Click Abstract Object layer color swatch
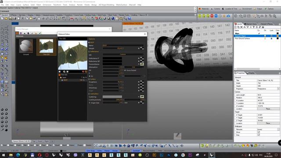281x158 pixels. coord(277,36)
